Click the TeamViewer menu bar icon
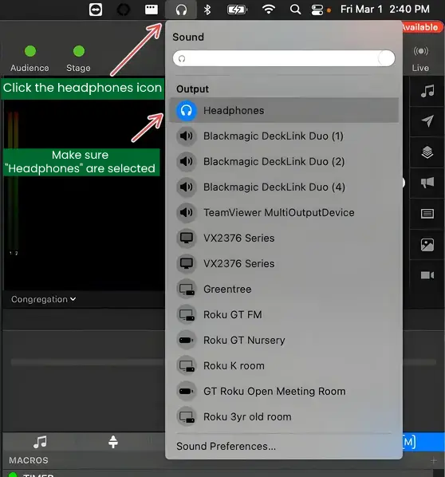445x477 pixels. [96, 10]
